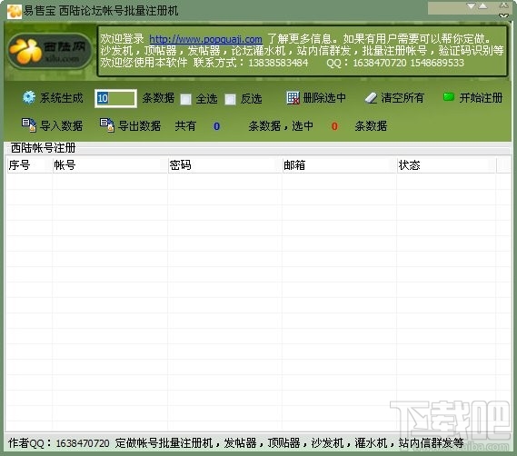Click the gear icon beside 系统生成

click(29, 97)
